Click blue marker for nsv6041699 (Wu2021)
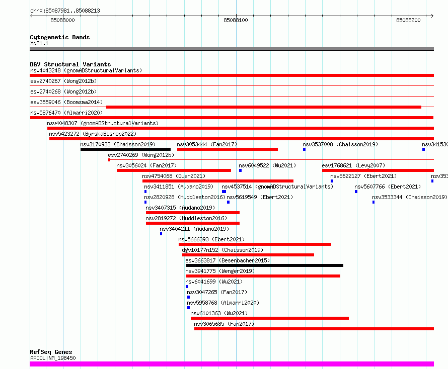Viewport: 448px width, 369px height. click(x=187, y=287)
